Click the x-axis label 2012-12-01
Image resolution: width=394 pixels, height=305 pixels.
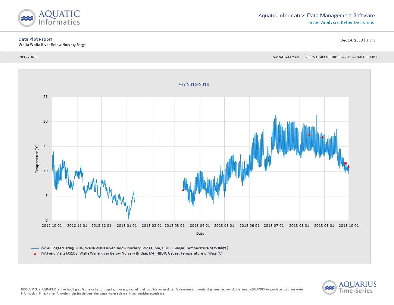(101, 225)
